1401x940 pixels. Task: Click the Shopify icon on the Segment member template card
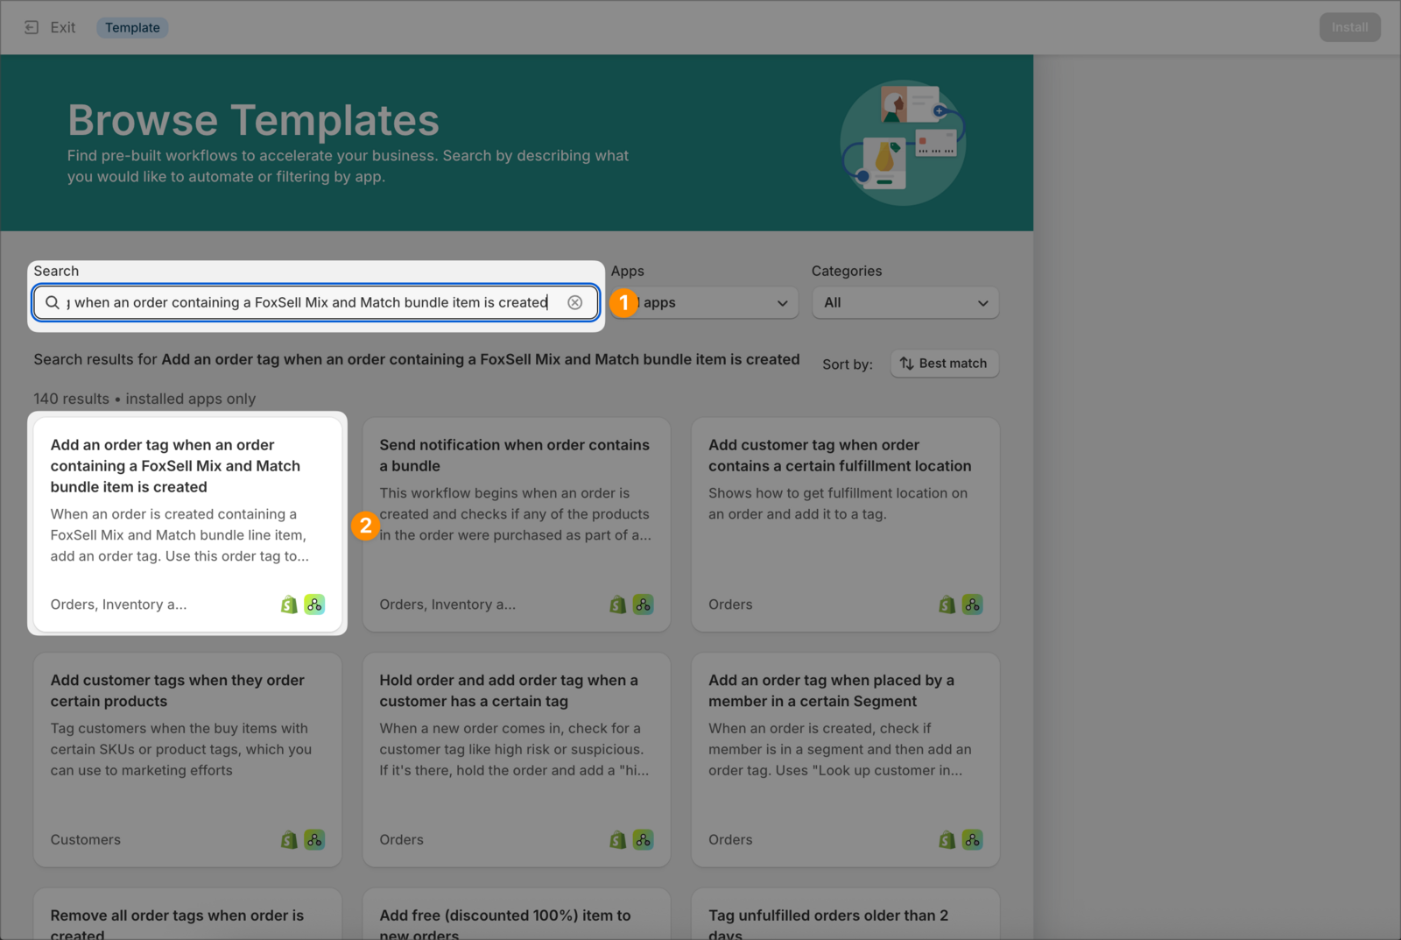pyautogui.click(x=946, y=839)
